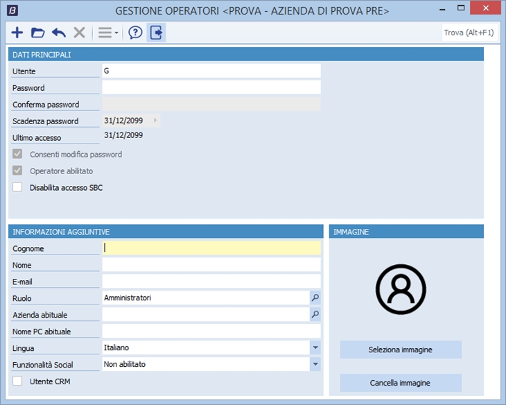Open the hamburger menu dropdown in toolbar
Viewport: 506px width, 405px height.
[x=107, y=33]
